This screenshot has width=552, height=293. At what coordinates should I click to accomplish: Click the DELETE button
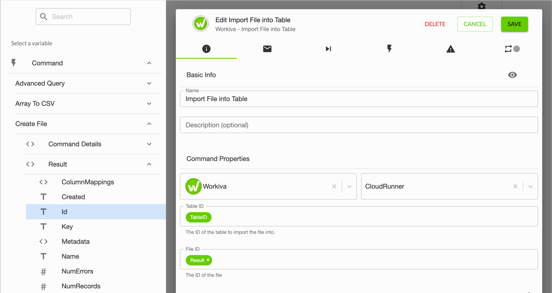(435, 24)
